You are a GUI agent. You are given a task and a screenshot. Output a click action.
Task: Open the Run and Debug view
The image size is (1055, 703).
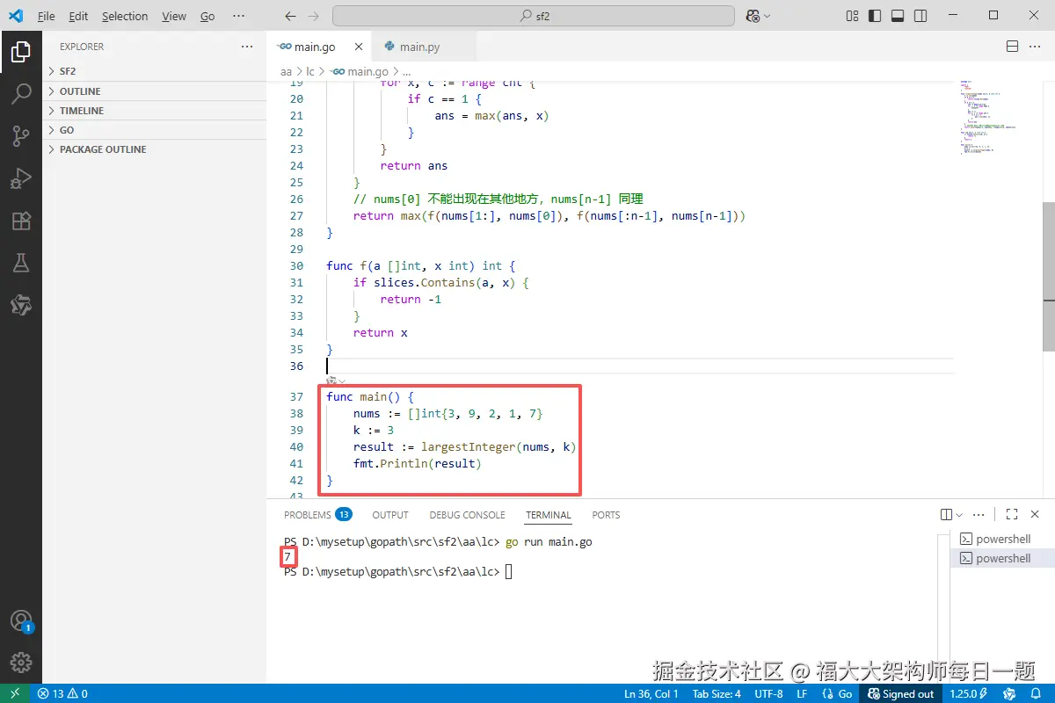[21, 178]
